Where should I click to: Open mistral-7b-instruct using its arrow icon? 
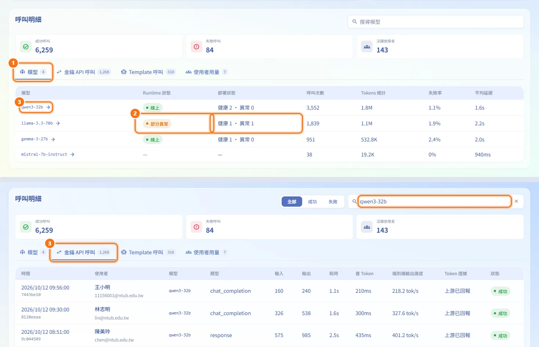coord(72,155)
